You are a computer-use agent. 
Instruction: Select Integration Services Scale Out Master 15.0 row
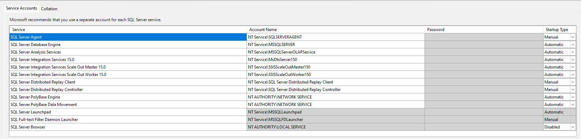tap(128, 67)
